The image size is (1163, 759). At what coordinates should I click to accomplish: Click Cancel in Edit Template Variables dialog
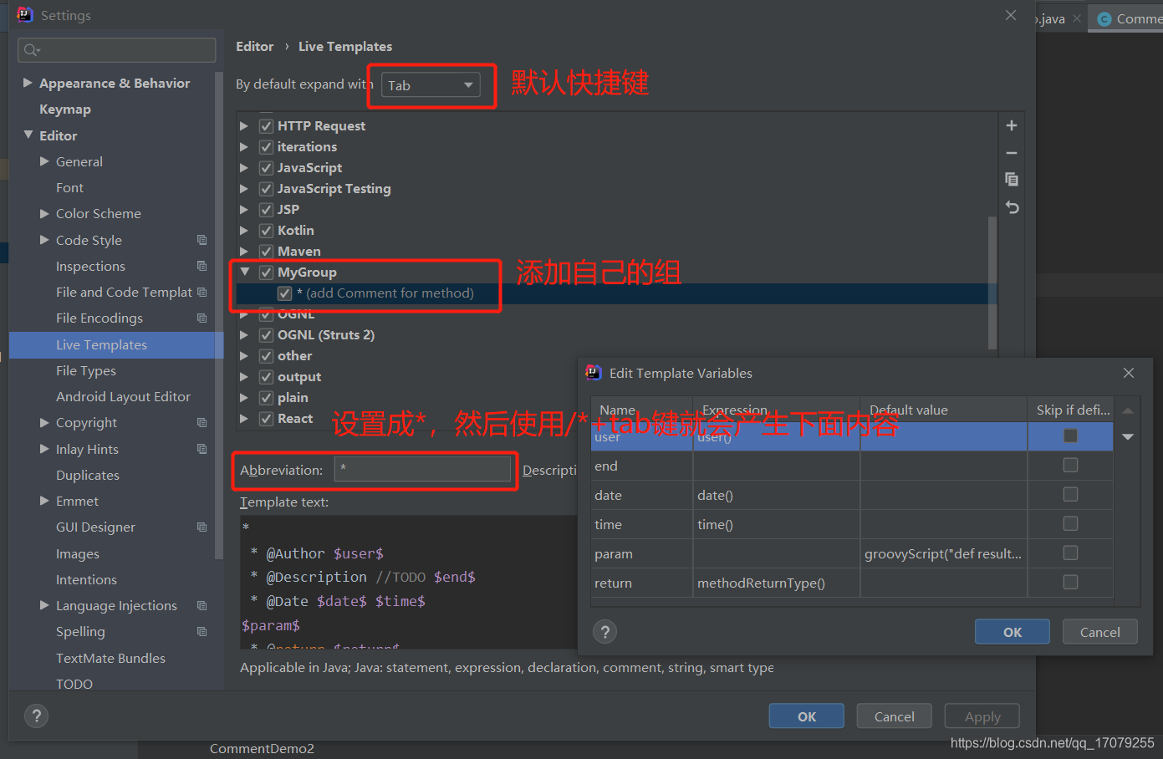point(1099,632)
